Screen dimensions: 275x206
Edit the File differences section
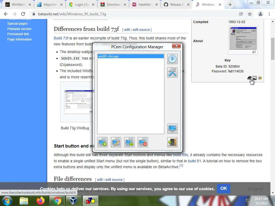100,179
